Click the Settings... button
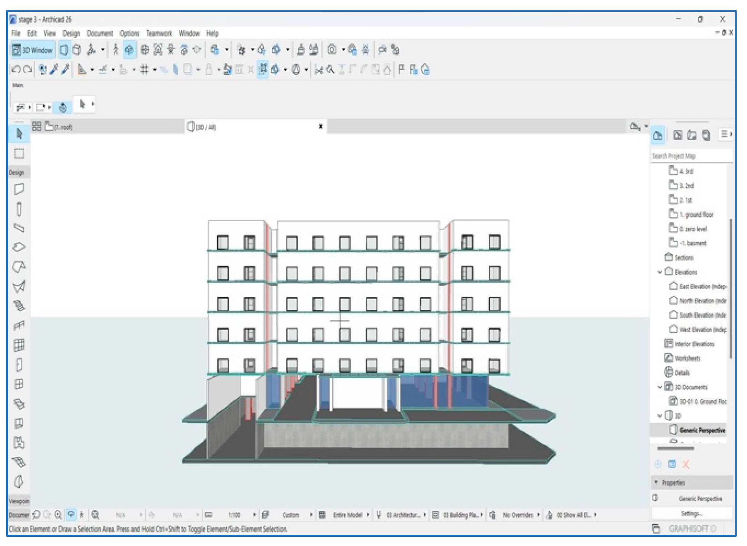Screen dimensions: 747x546 [691, 514]
